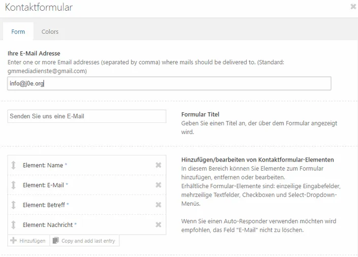Click the Kontaktformular dialog title
The width and height of the screenshot is (358, 257).
pos(39,7)
